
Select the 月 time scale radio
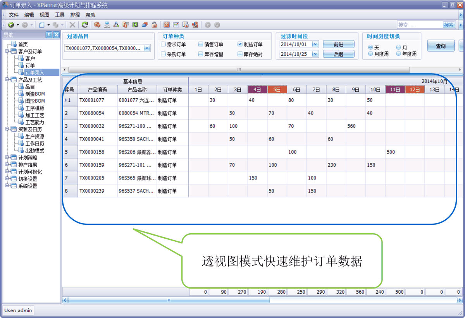(x=398, y=47)
